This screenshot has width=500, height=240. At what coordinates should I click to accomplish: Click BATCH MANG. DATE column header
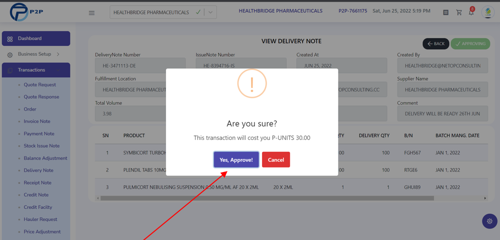click(x=458, y=135)
